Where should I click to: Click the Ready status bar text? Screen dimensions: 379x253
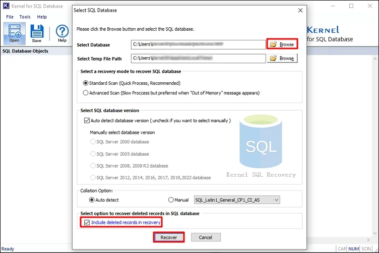coord(8,249)
